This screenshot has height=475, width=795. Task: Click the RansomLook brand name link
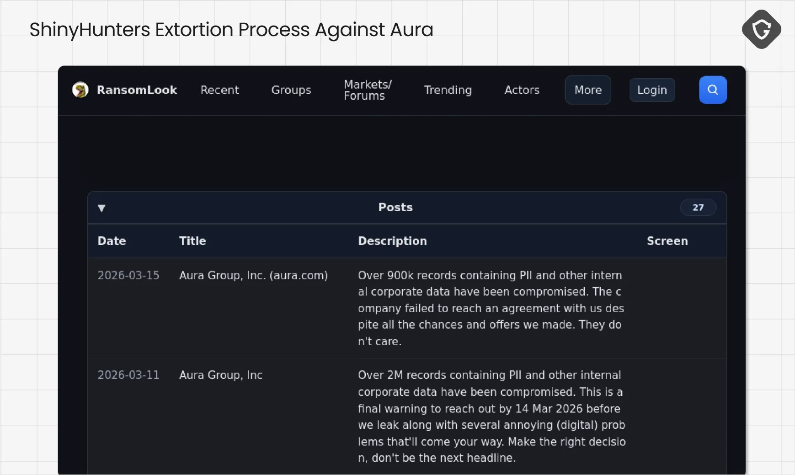pyautogui.click(x=137, y=90)
